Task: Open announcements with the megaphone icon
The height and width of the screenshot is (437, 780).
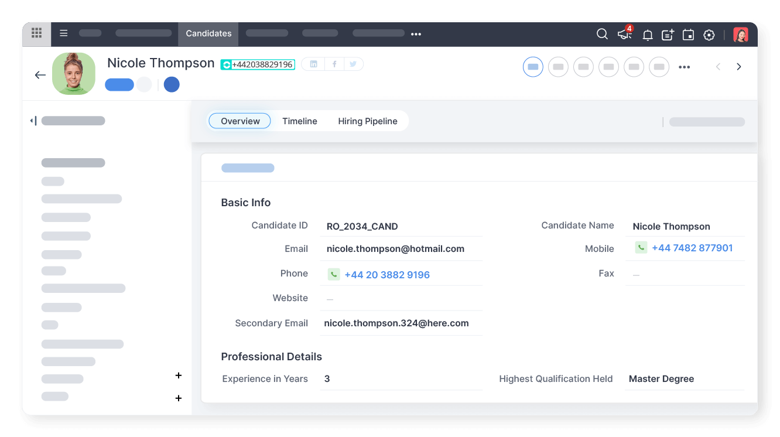Action: pyautogui.click(x=624, y=34)
